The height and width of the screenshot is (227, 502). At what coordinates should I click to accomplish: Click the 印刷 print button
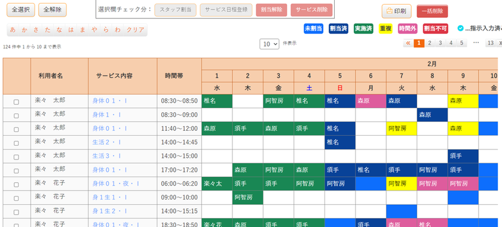396,11
